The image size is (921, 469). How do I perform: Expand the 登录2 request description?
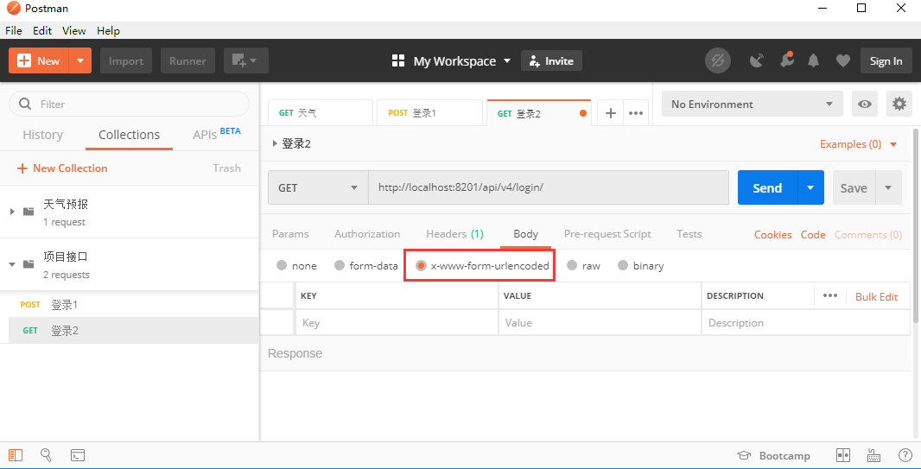274,144
